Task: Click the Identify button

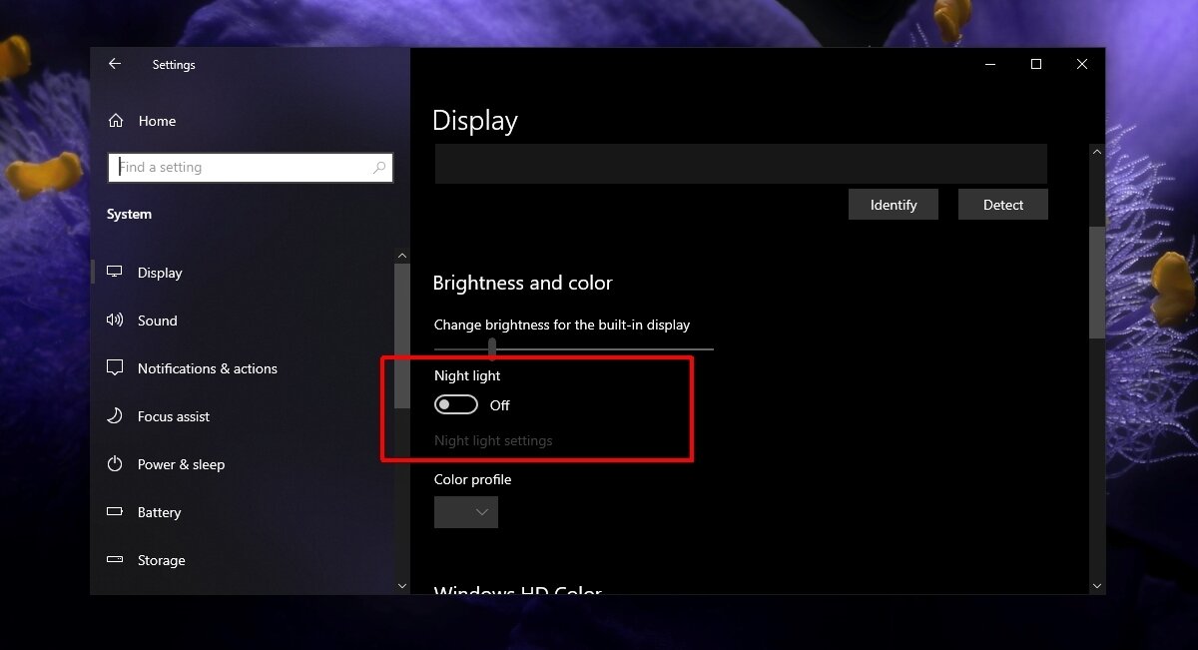Action: pos(893,204)
